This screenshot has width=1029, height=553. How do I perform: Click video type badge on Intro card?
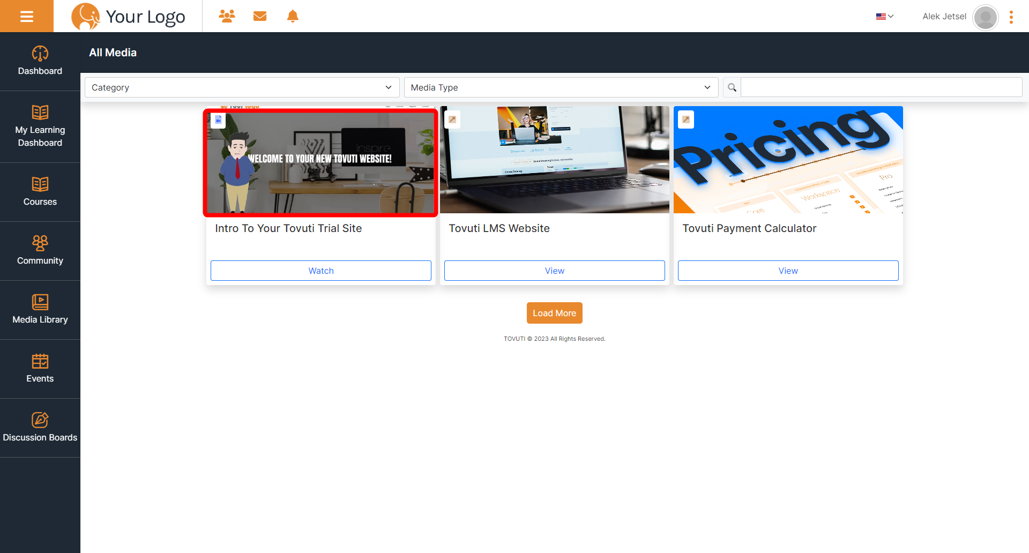click(218, 120)
